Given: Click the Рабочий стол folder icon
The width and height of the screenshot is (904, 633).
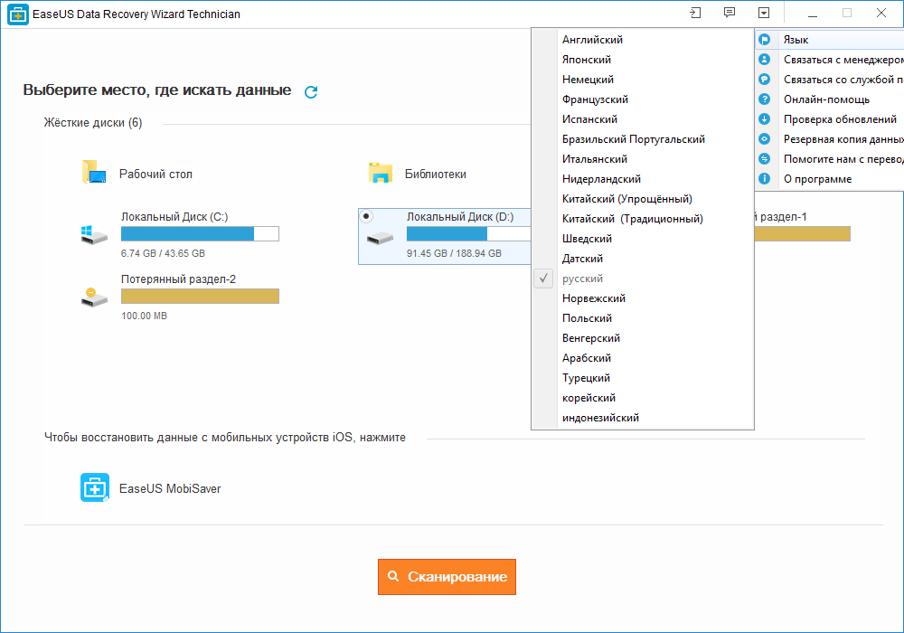Looking at the screenshot, I should coord(94,173).
